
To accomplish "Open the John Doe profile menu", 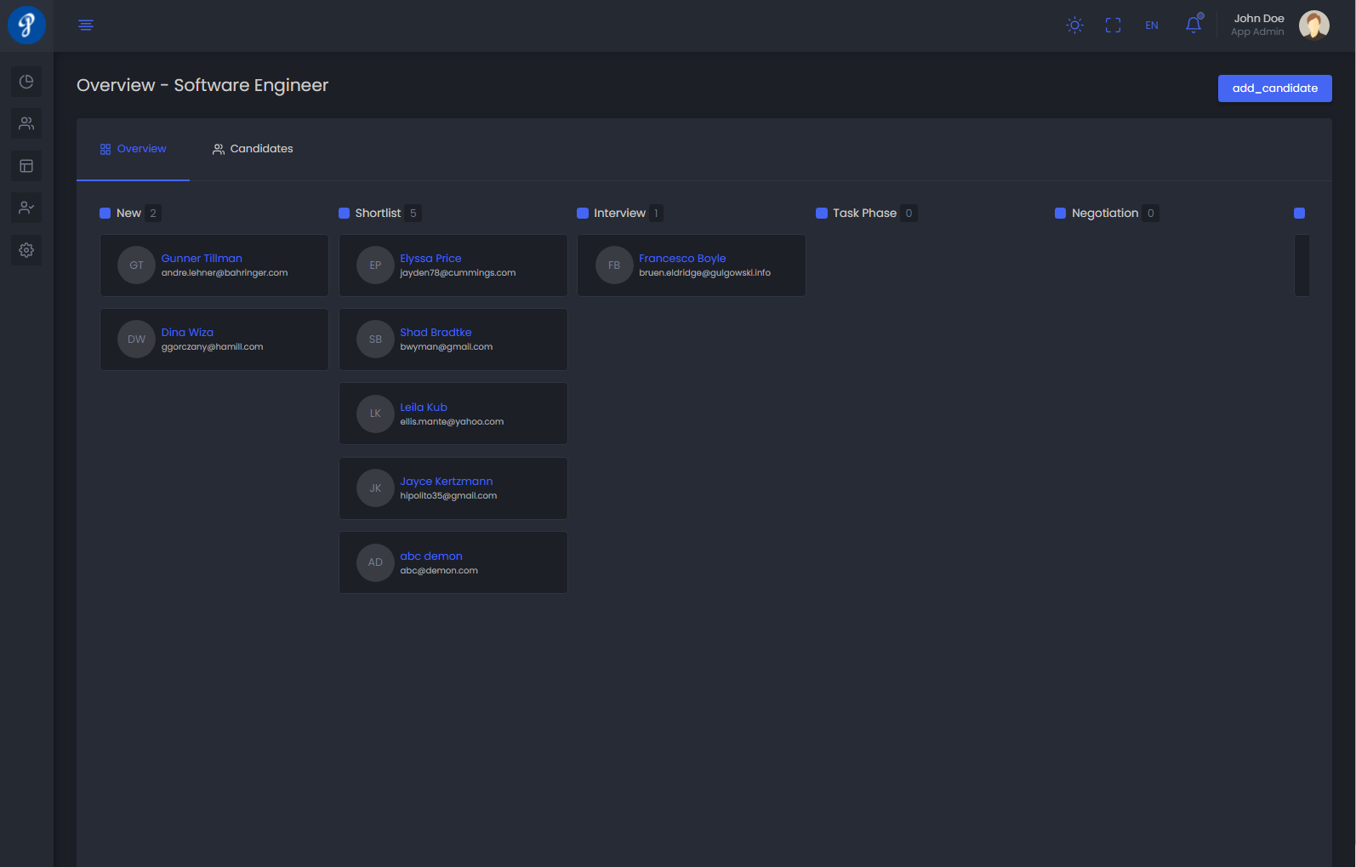I will 1280,25.
